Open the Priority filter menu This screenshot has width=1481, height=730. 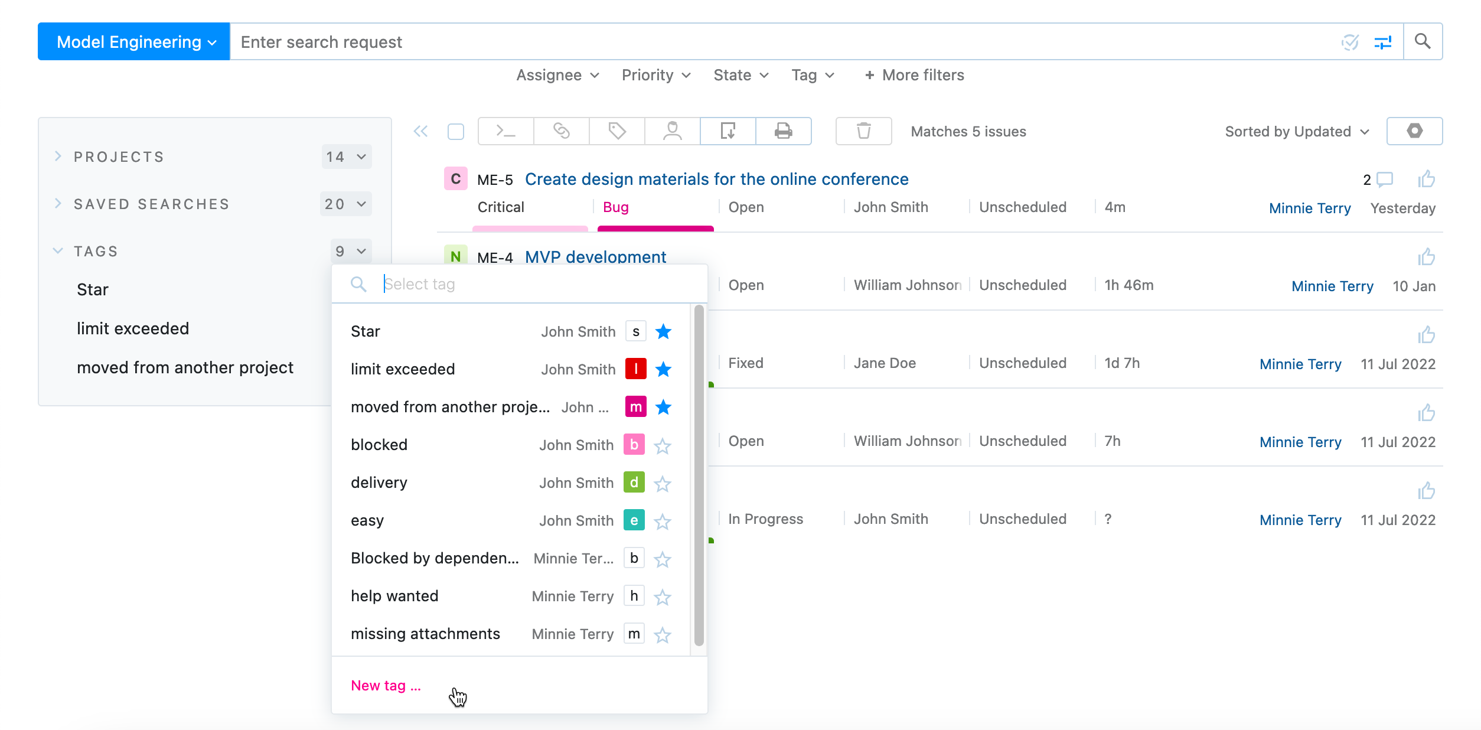click(655, 75)
